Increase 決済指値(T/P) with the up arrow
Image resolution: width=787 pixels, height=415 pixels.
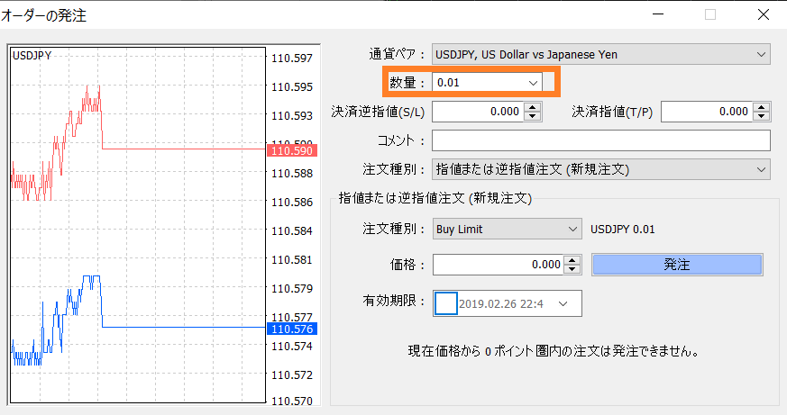[762, 107]
